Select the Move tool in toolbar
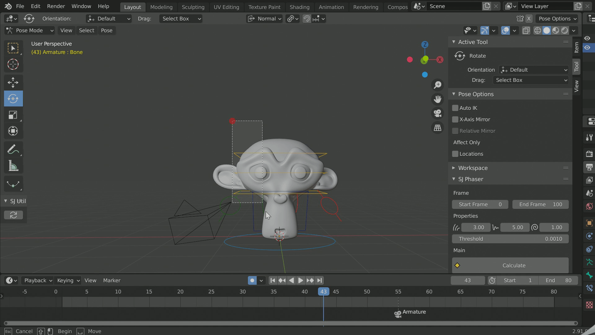The image size is (595, 335). click(x=13, y=82)
